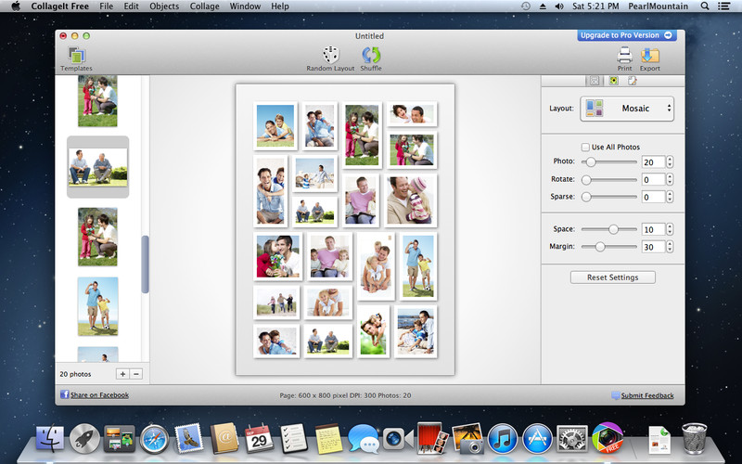Image resolution: width=742 pixels, height=464 pixels.
Task: Click the Photo number input field
Action: (654, 161)
